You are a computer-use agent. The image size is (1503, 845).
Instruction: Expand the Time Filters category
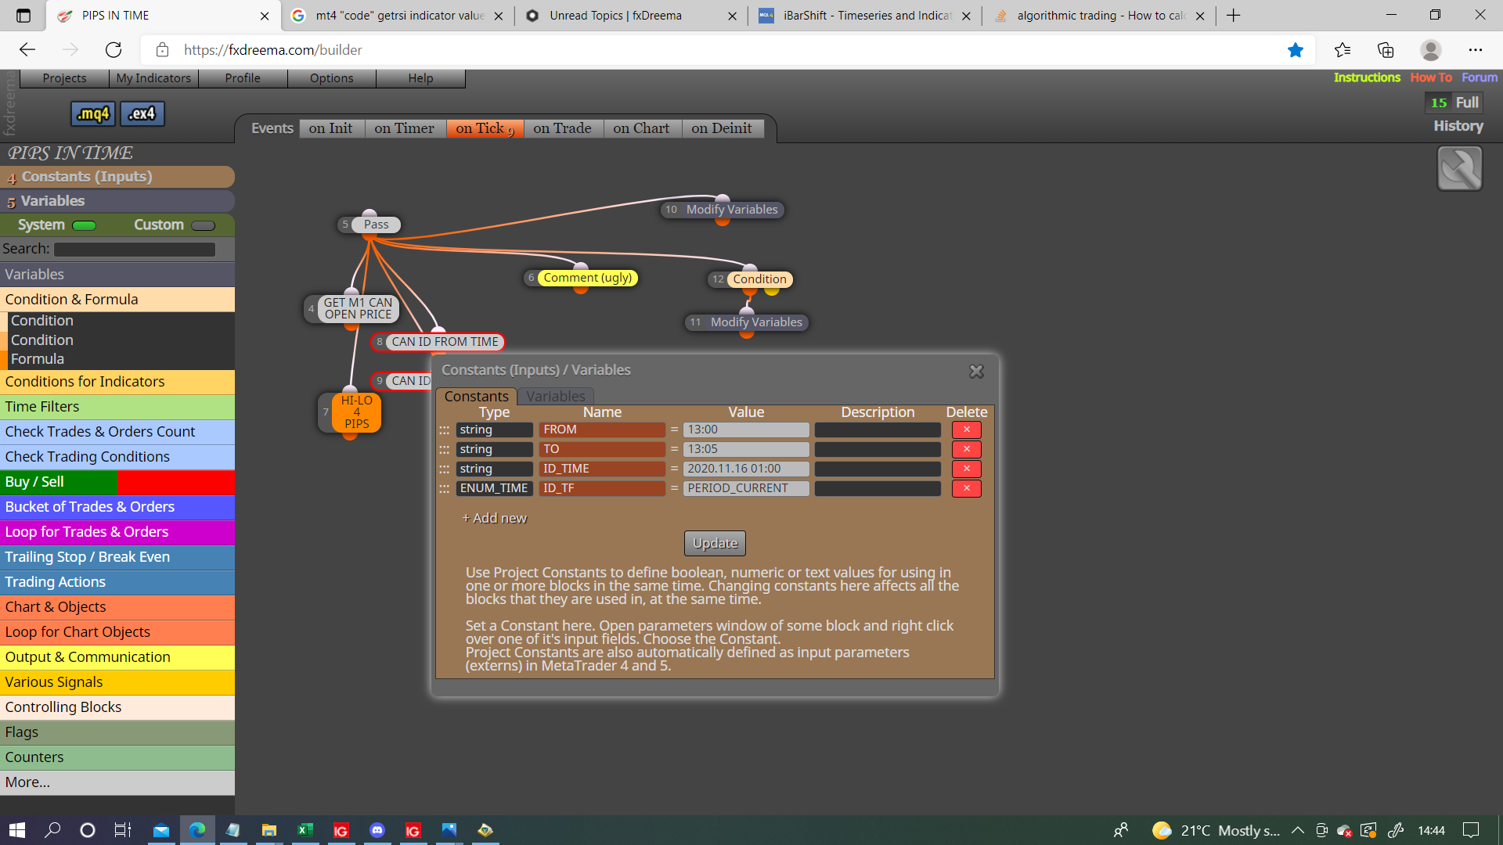(x=117, y=407)
